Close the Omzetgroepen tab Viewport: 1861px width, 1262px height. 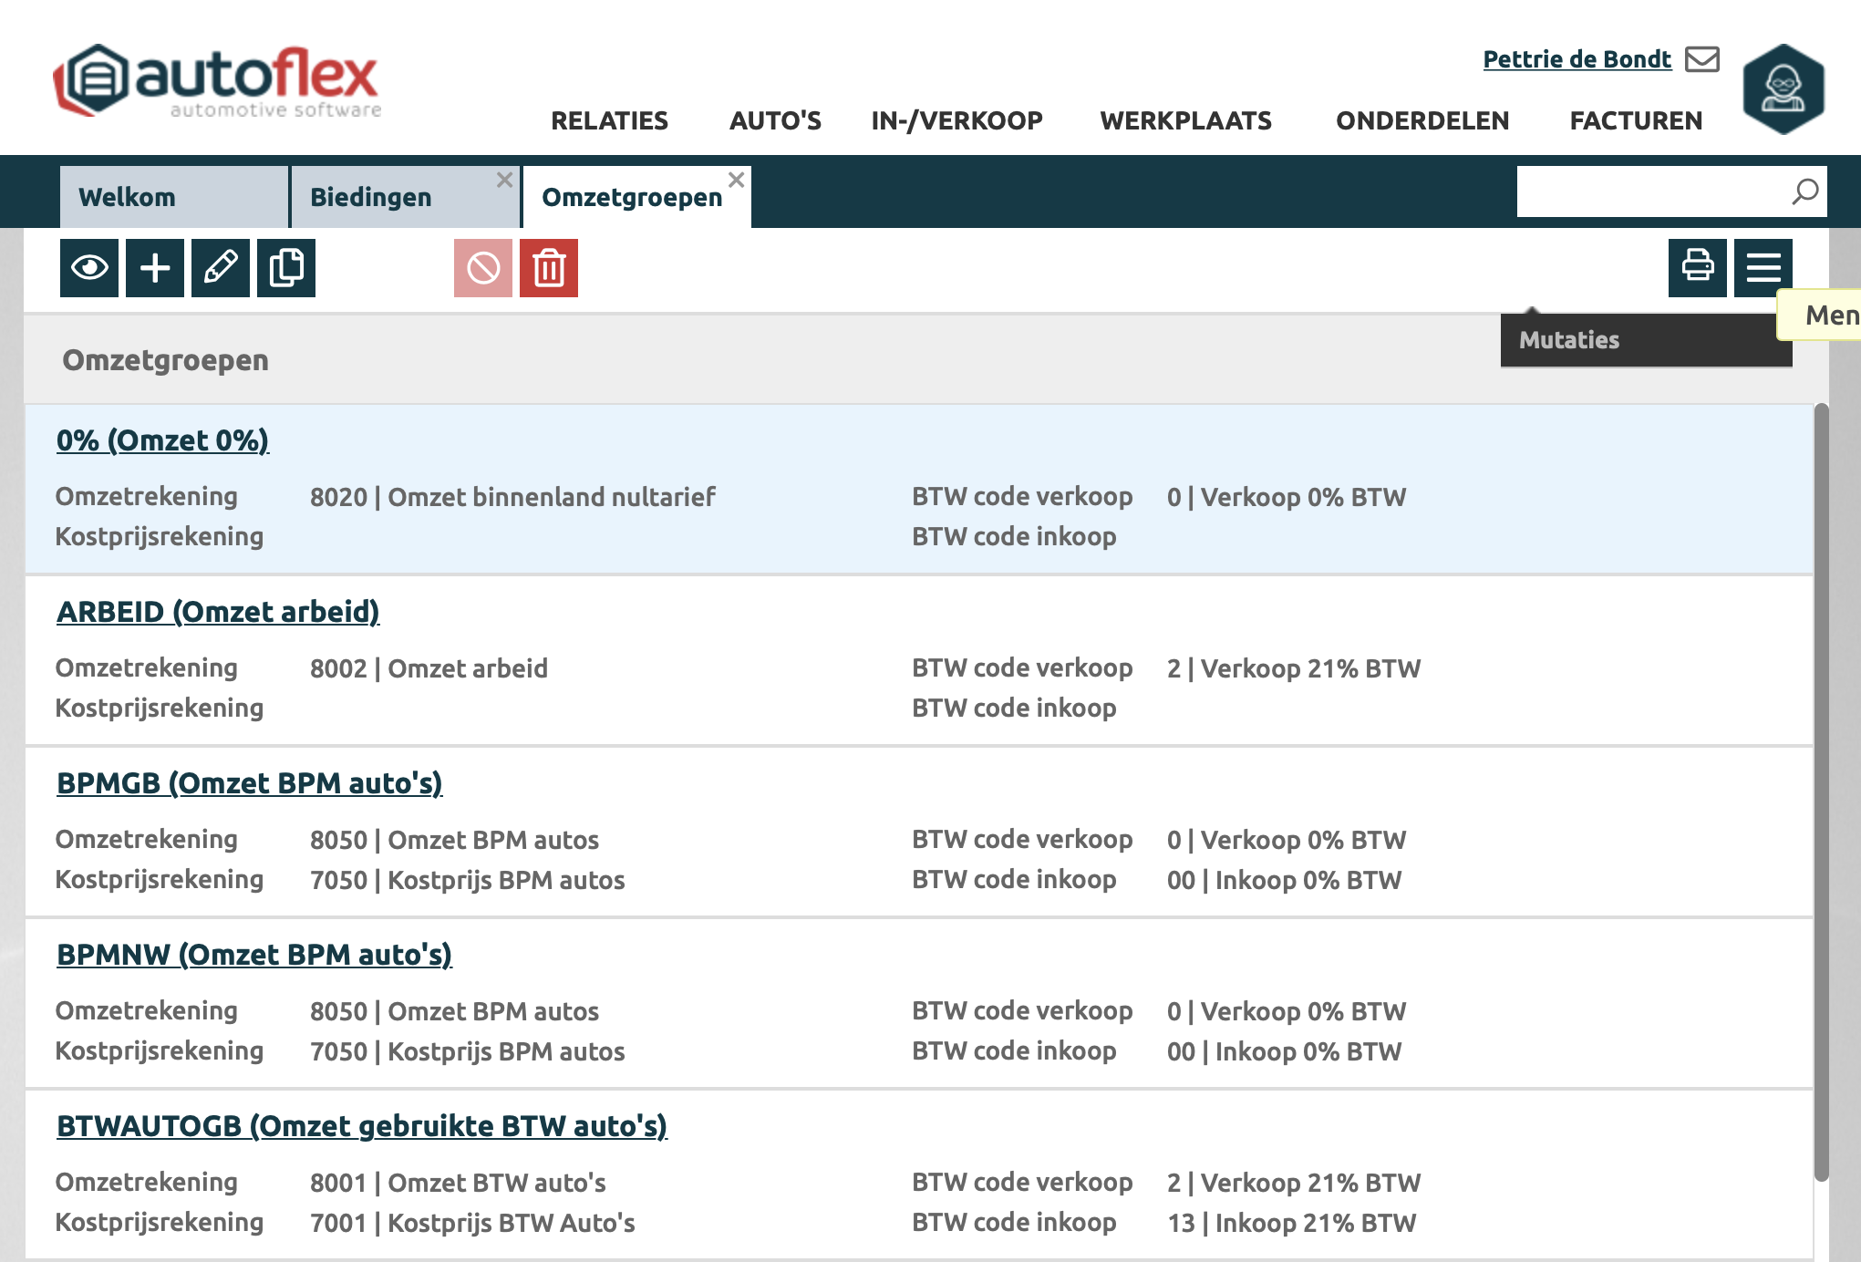(736, 180)
